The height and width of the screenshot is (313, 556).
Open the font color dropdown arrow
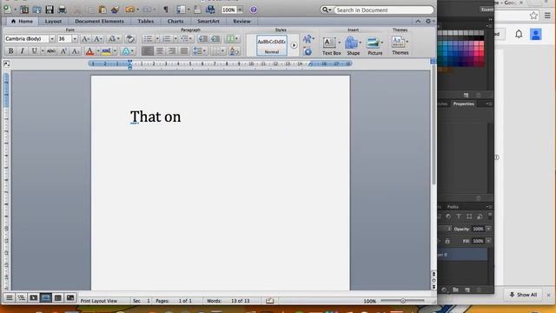[98, 51]
